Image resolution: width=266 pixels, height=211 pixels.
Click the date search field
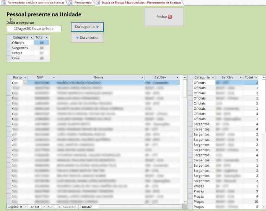(34, 29)
